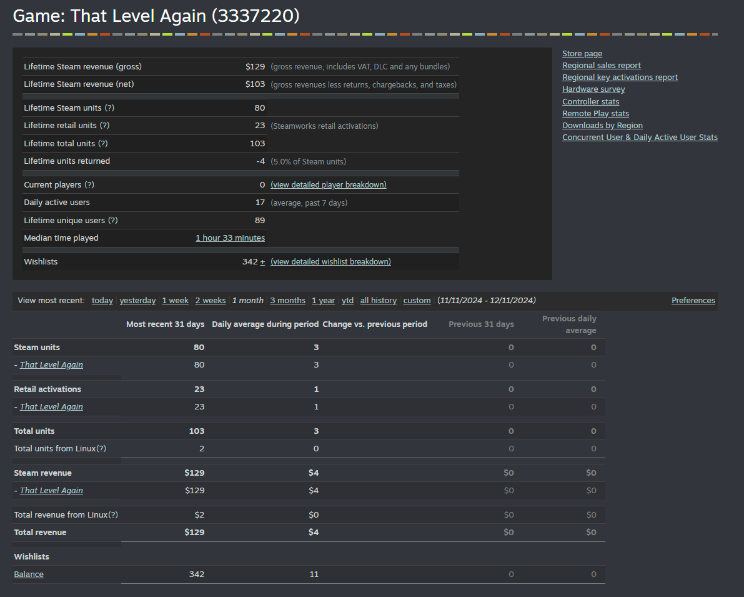Click the Game: That Level Again (3337220) title

pos(156,16)
